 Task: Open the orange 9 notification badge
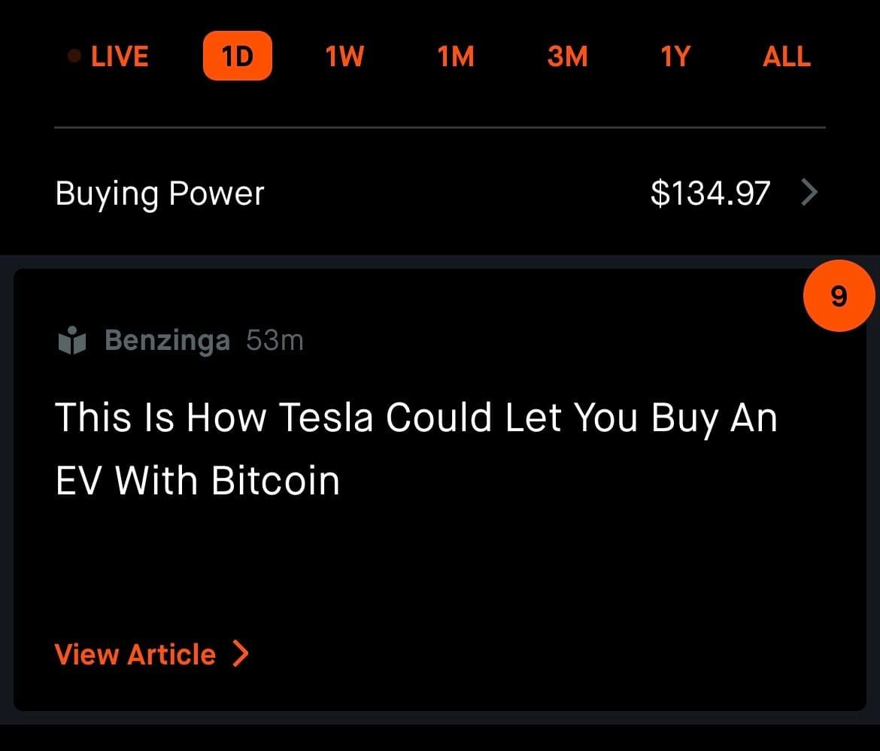[x=839, y=296]
